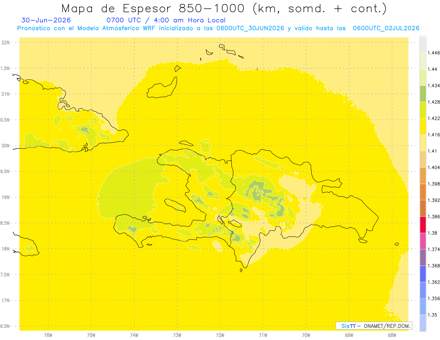The image size is (440, 340).
Task: Click the pink swatch between 1.374 and 1.38
Action: [423, 241]
